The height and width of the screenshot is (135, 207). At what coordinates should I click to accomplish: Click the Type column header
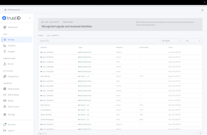coord(80,48)
